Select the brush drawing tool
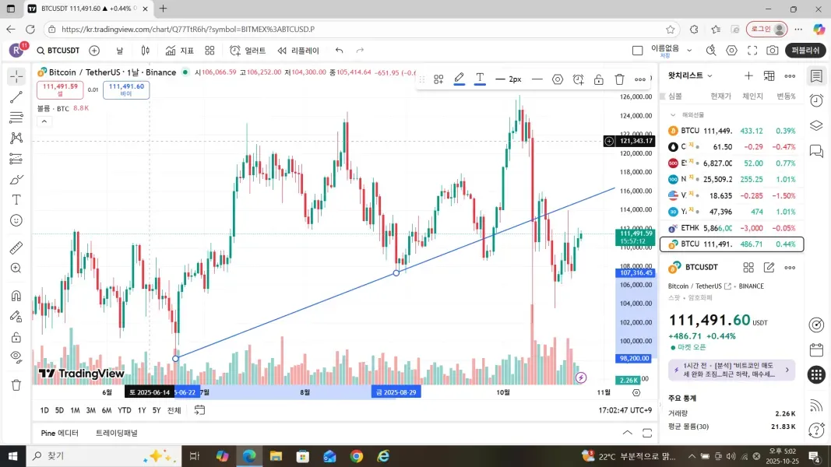 16,180
